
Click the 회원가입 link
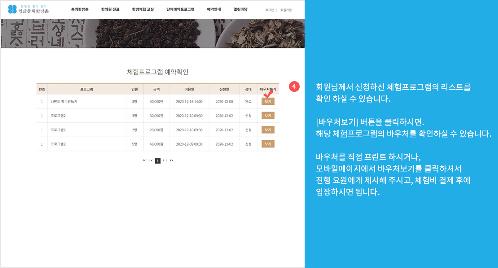(286, 10)
